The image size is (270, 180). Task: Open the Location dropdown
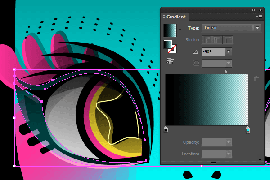[x=228, y=154]
